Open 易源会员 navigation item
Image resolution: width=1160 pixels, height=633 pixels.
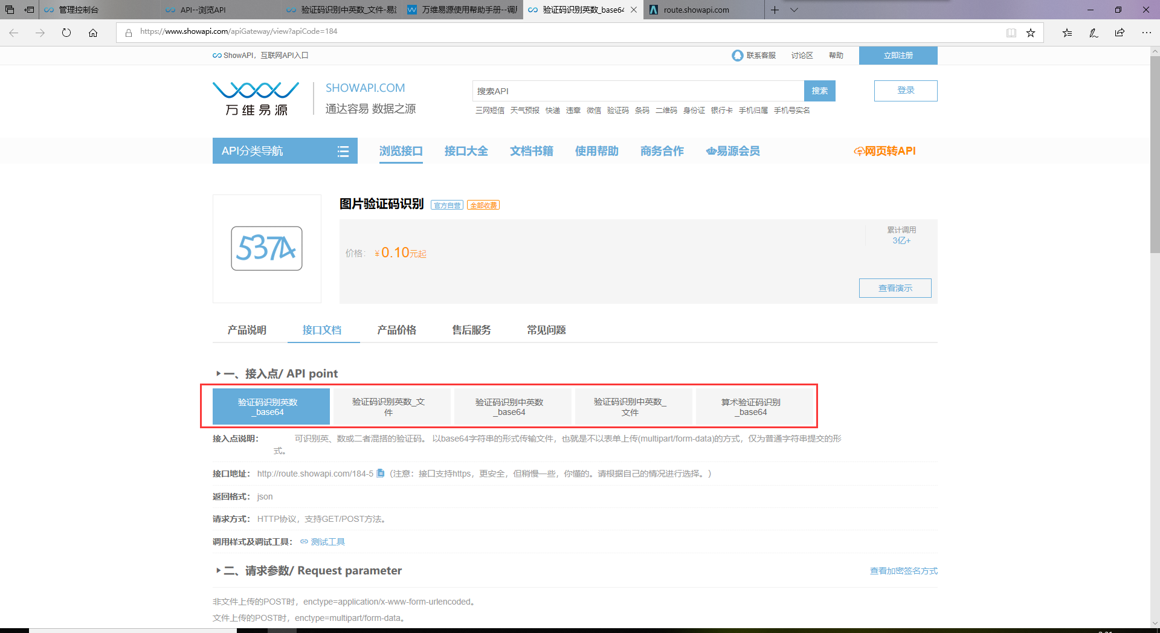(733, 151)
